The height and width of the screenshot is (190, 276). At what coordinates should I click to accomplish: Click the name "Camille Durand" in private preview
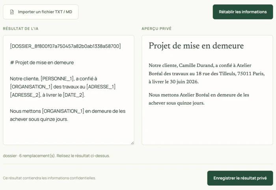(196, 65)
